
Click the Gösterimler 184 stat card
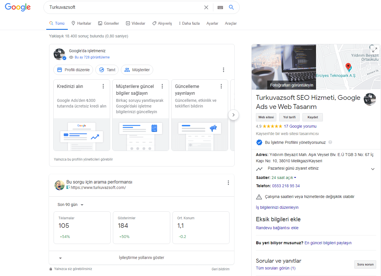tap(142, 227)
